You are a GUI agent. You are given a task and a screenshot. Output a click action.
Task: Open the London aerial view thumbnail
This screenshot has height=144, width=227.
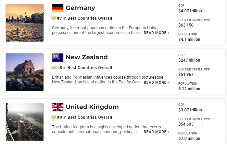[25, 122]
